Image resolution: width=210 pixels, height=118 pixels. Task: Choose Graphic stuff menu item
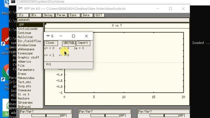tap(29, 57)
